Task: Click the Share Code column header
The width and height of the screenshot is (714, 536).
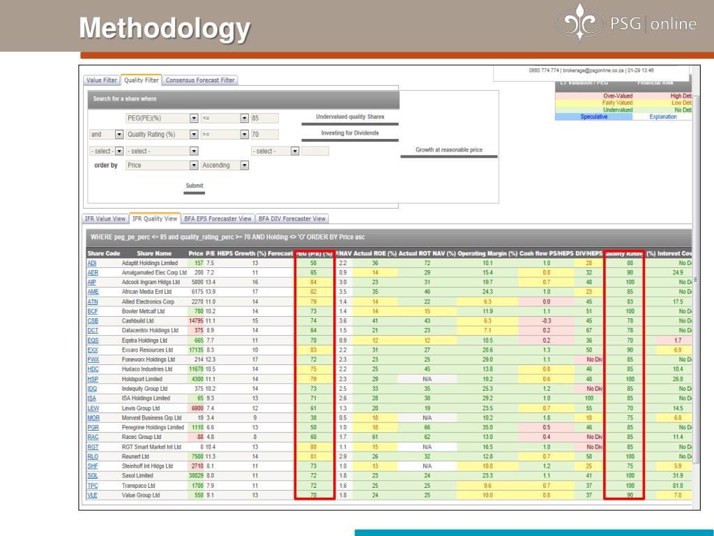Action: [x=103, y=253]
